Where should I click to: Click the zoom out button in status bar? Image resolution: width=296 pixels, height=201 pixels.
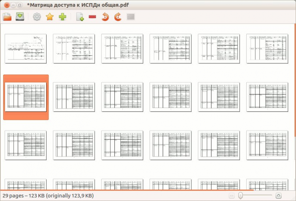click(x=232, y=196)
